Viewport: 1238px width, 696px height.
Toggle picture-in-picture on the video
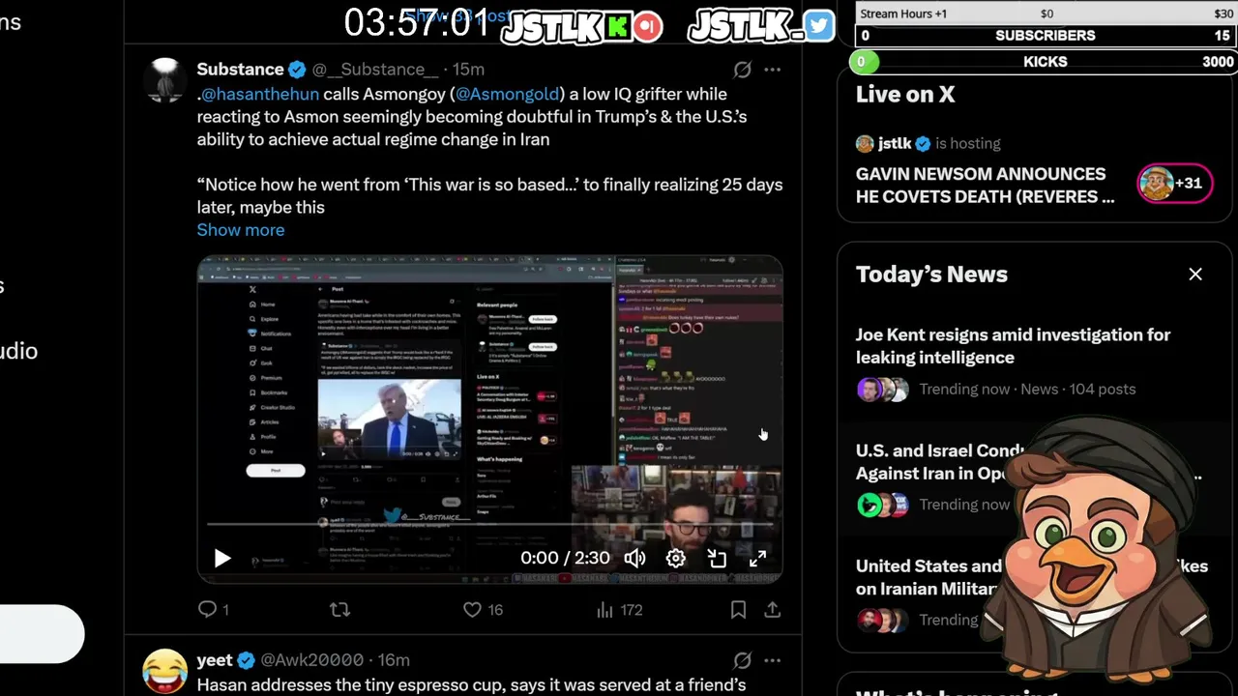(717, 559)
